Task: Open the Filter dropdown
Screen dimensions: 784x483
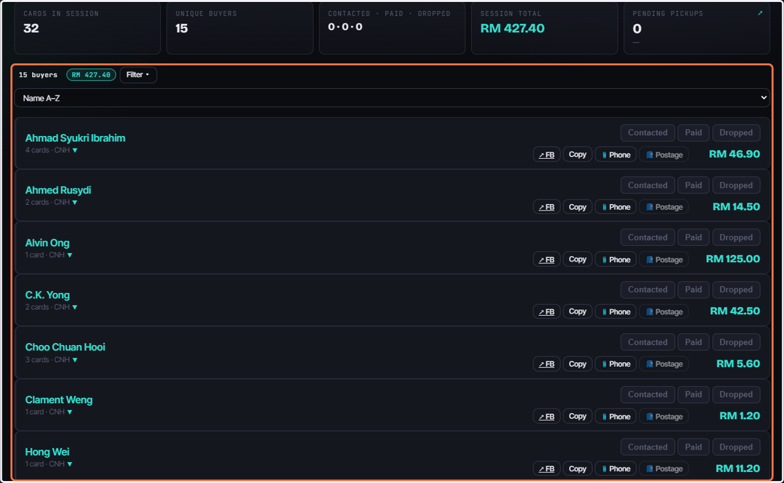Action: pos(138,75)
